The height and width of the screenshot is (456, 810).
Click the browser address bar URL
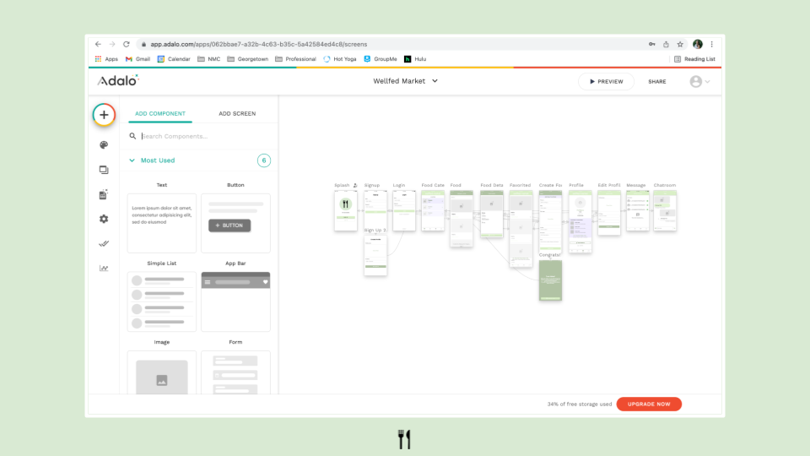259,45
